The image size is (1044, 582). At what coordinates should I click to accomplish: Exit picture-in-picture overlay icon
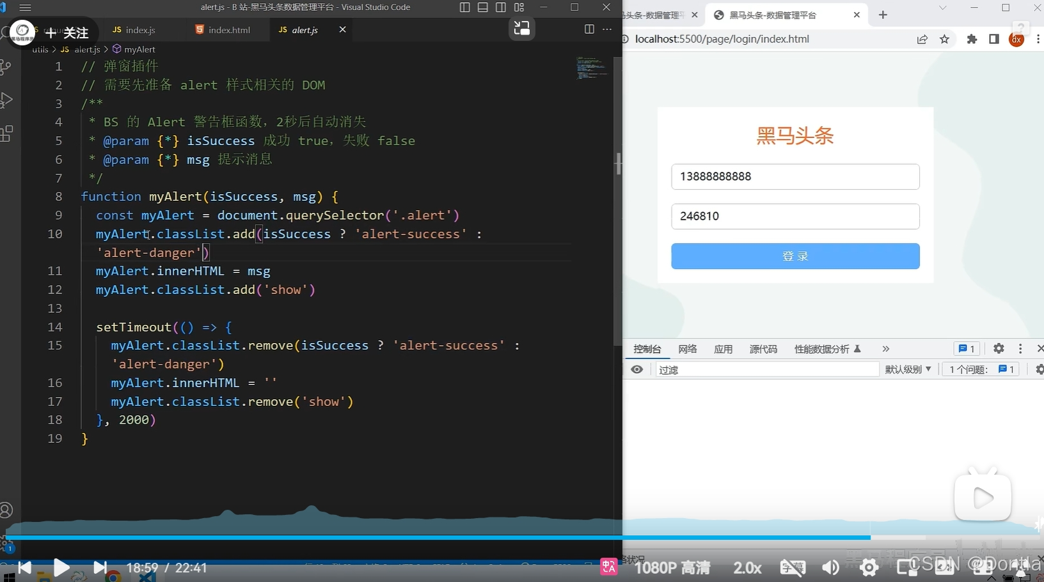pos(522,28)
